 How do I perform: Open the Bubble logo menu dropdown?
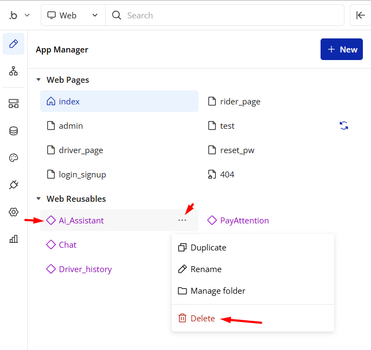coord(20,15)
